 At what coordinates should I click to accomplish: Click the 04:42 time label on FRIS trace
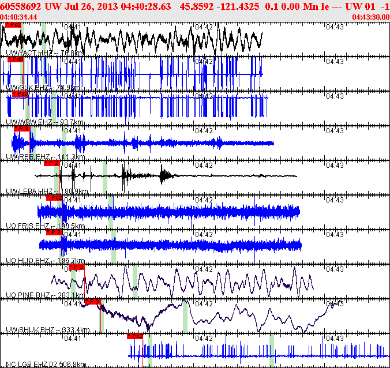tap(204, 200)
